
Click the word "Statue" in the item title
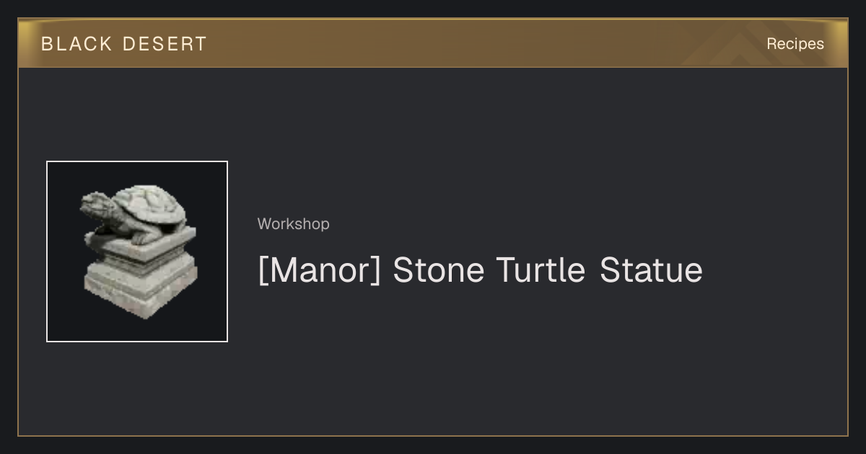(x=651, y=270)
